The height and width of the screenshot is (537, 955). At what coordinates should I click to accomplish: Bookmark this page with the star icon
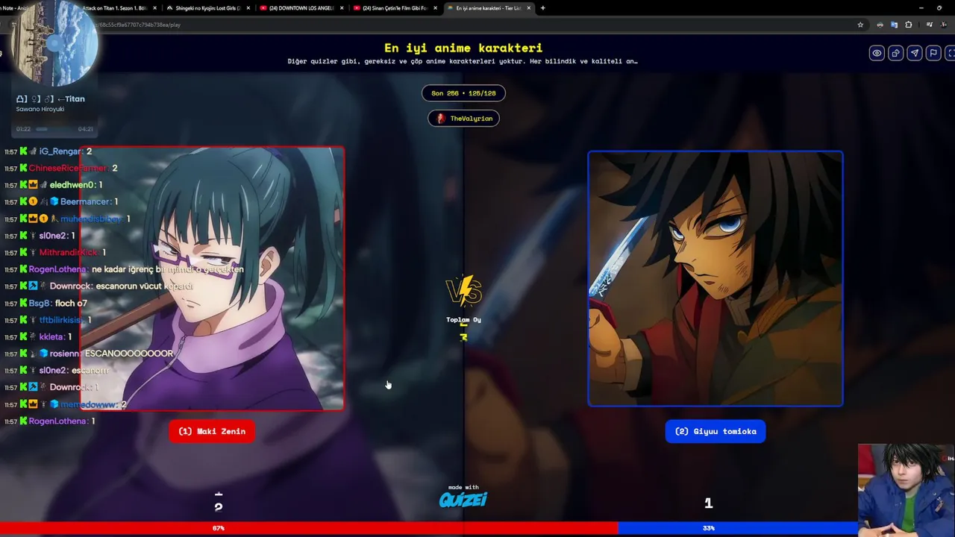point(860,25)
